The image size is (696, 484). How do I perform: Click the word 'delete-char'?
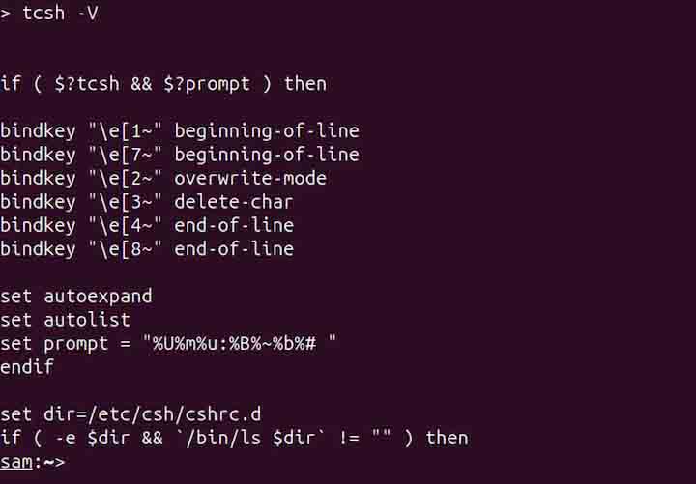pos(233,202)
